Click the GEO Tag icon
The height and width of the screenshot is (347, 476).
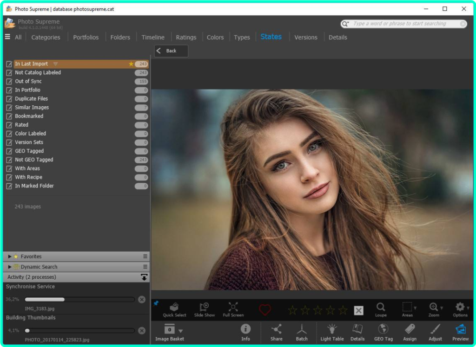(x=383, y=332)
